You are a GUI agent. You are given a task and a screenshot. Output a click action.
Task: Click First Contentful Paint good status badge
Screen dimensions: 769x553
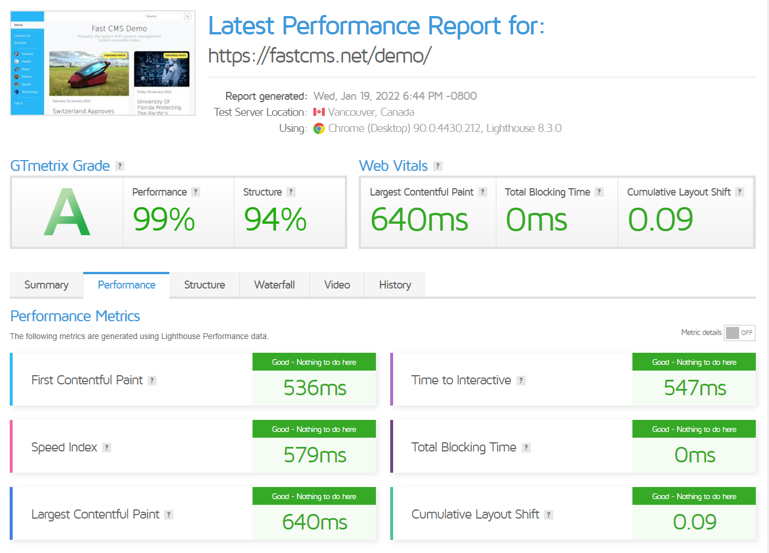314,362
